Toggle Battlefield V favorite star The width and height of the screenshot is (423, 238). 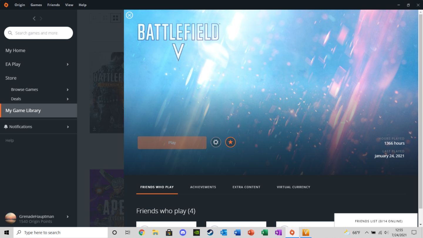230,142
